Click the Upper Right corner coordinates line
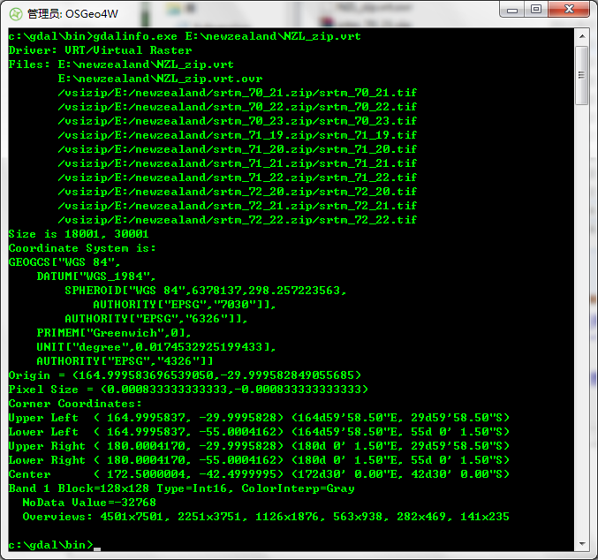The height and width of the screenshot is (560, 598). coord(259,446)
